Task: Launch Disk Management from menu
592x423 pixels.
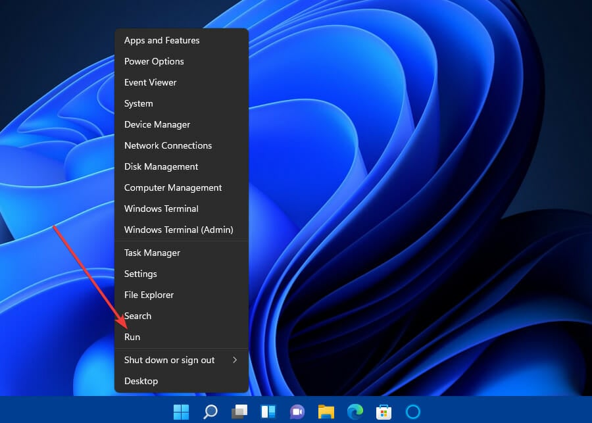Action: tap(161, 166)
